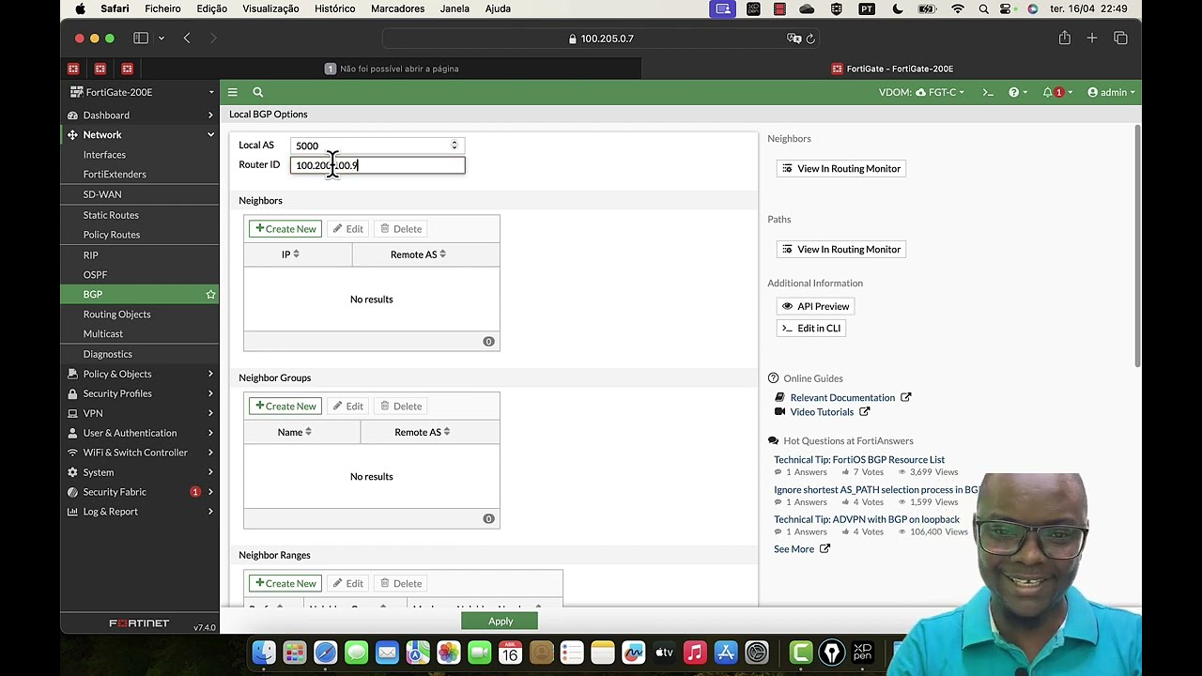View Paths in Routing Monitor
This screenshot has height=676, width=1202.
(x=841, y=250)
